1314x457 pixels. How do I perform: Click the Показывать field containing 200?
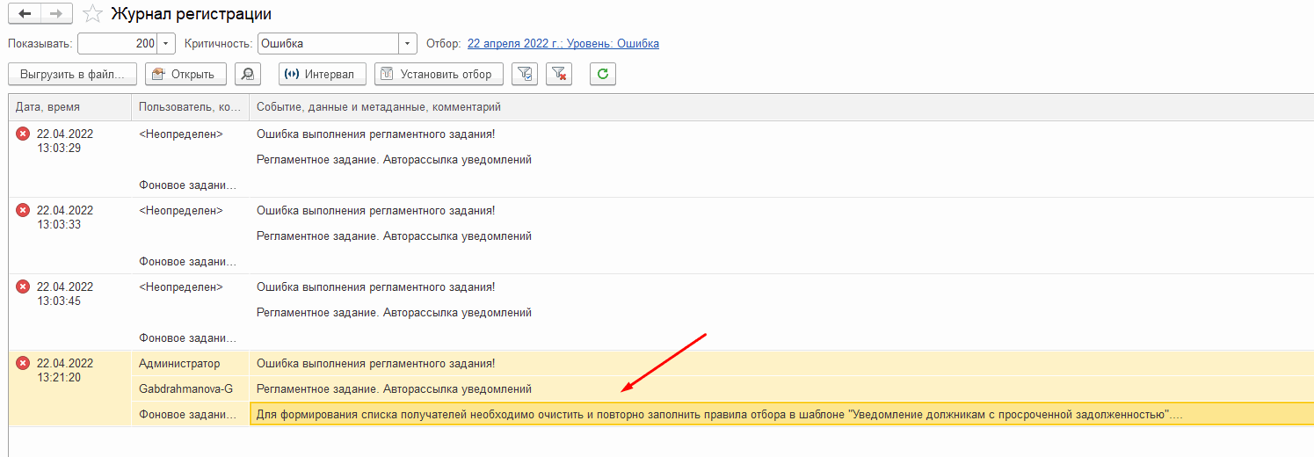click(x=119, y=43)
